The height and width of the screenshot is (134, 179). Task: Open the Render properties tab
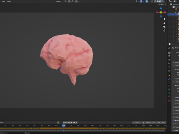[169, 53]
